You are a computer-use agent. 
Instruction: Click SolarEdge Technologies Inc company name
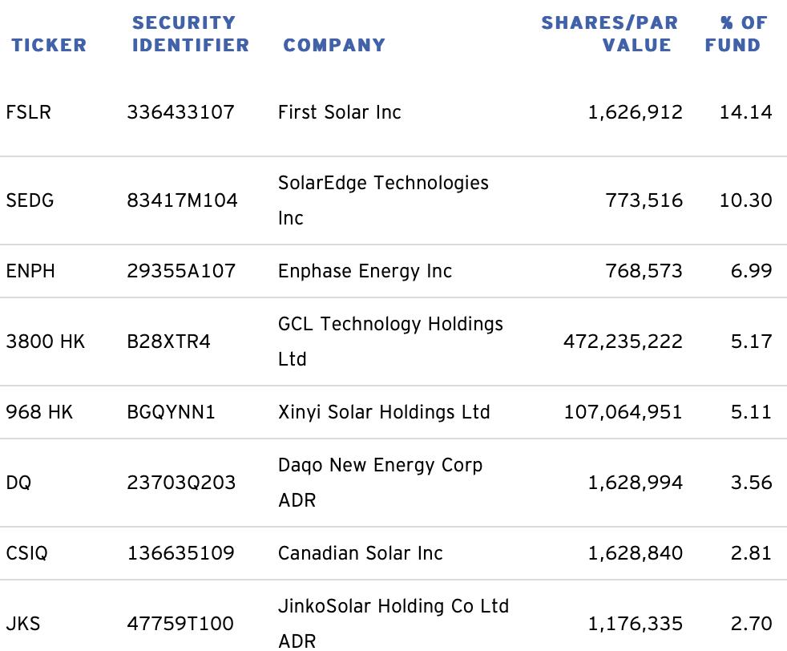point(383,200)
